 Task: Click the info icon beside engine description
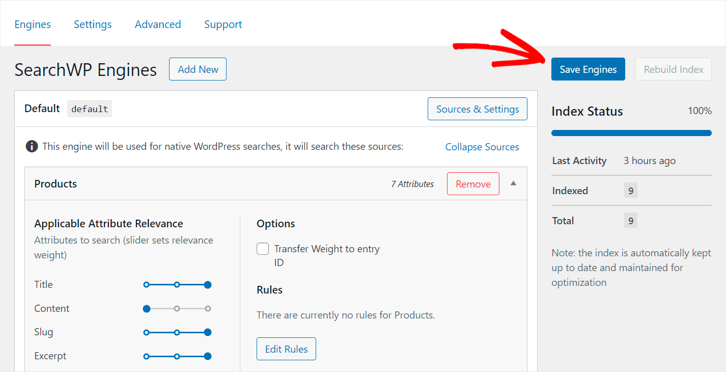tap(32, 147)
